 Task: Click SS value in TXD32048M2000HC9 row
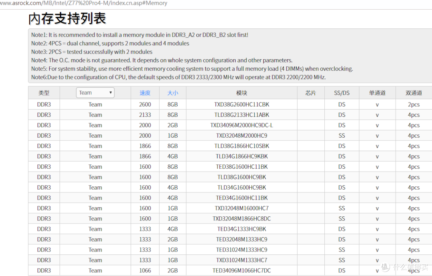click(342, 136)
